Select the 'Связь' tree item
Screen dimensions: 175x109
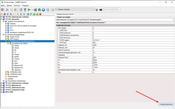pyautogui.click(x=17, y=46)
